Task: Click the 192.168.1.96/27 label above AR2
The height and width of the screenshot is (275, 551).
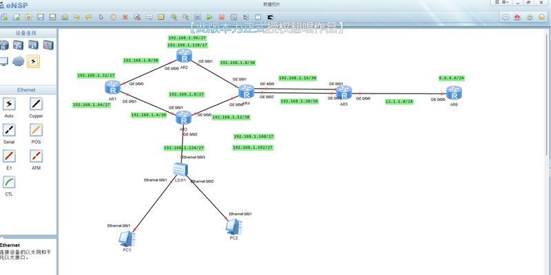Action: 187,38
